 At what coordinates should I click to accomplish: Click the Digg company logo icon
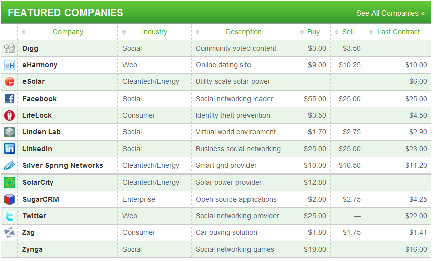(x=9, y=49)
